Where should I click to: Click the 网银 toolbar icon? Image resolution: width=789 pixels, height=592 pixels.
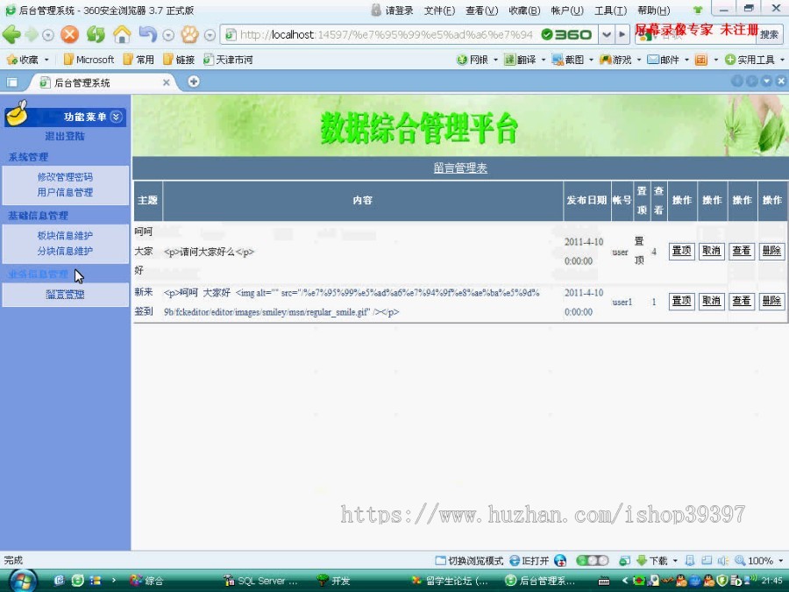[x=472, y=60]
